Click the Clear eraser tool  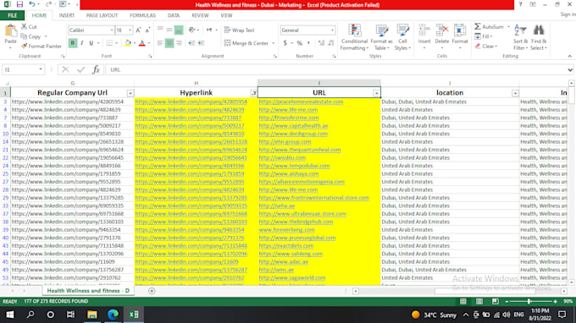pos(485,47)
